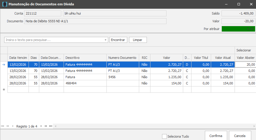Click the green Por atribuir field
This screenshot has height=140, width=256.
click(238, 29)
